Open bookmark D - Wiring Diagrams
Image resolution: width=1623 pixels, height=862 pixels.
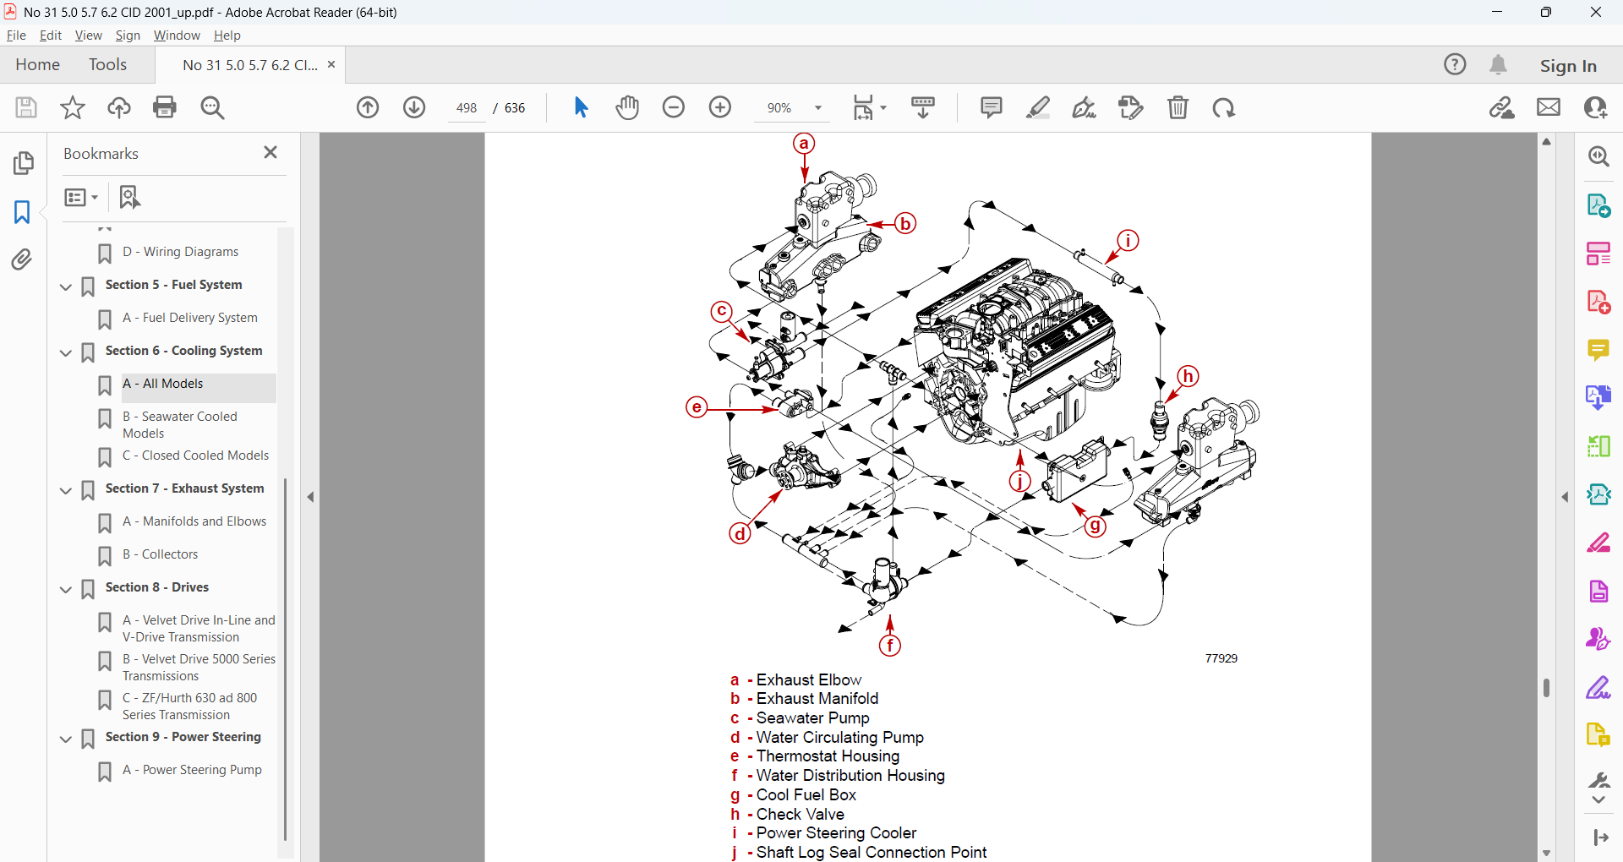coord(180,252)
